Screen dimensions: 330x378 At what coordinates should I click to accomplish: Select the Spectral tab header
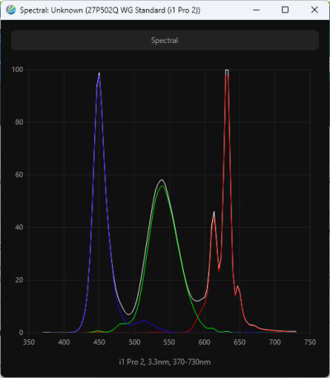pyautogui.click(x=165, y=40)
